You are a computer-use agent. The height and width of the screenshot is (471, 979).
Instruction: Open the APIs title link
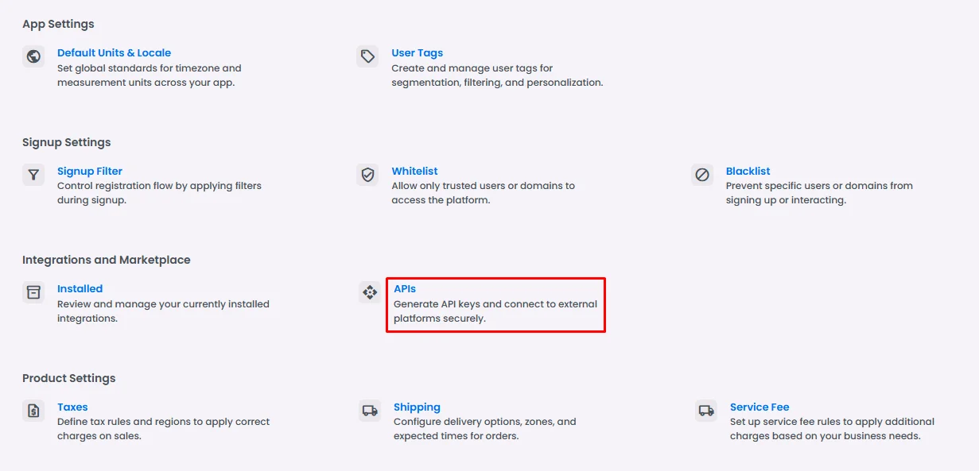point(405,289)
